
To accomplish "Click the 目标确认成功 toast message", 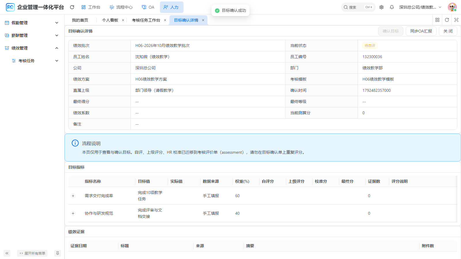I will [231, 10].
